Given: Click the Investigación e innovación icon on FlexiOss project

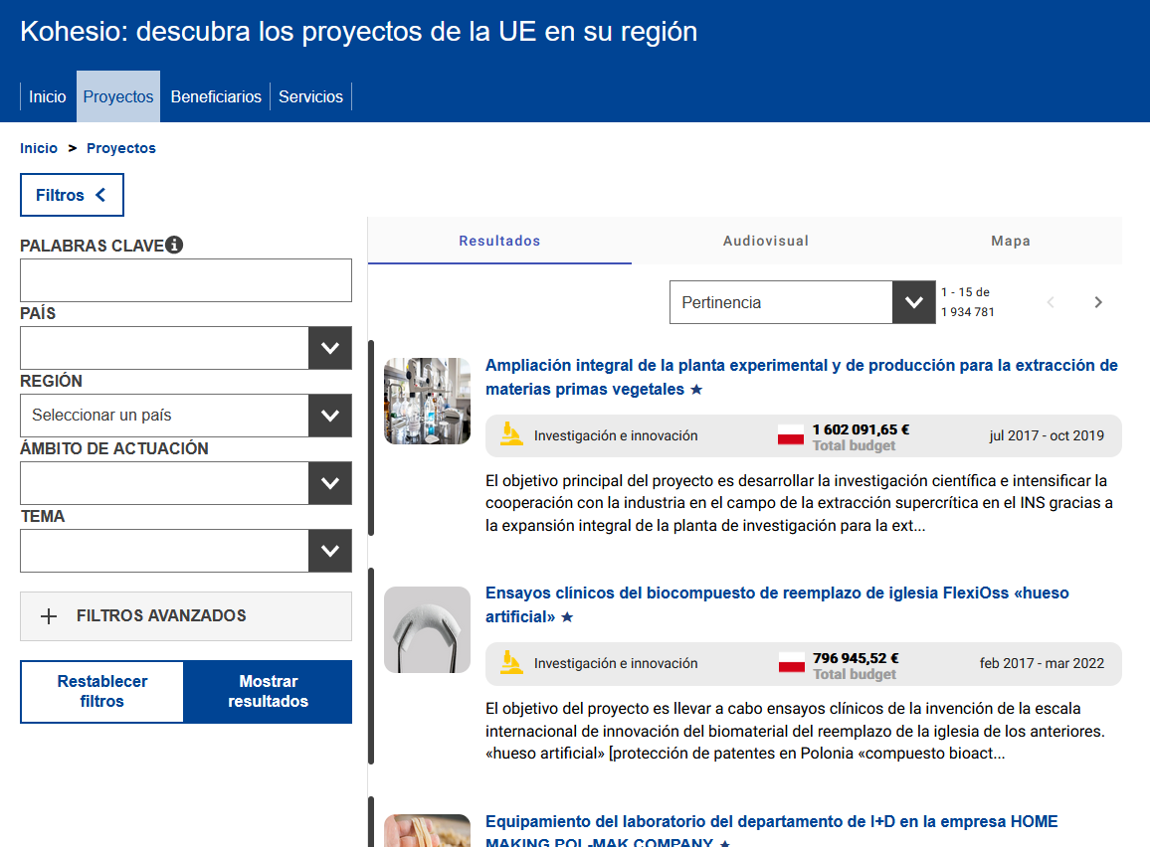Looking at the screenshot, I should point(510,662).
